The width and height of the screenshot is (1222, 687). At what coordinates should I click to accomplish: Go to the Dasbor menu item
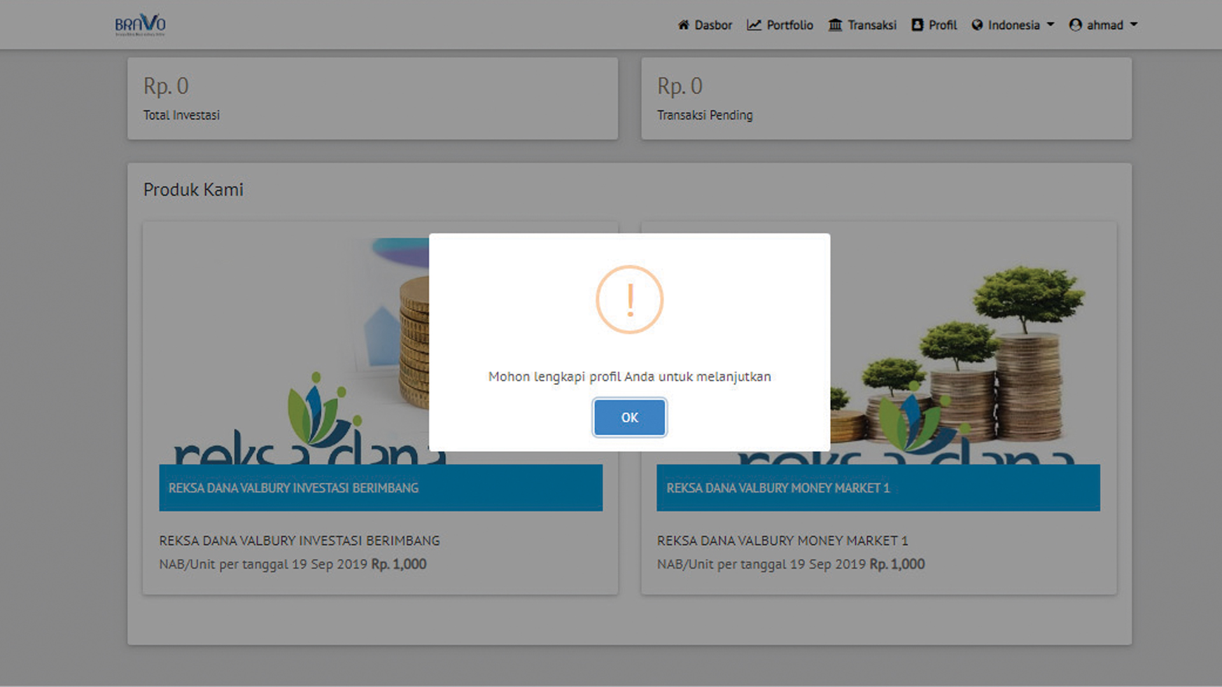(713, 25)
